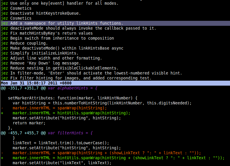
Task: Click hunk header '@@ -455,7 +455,7 @@ var filterHints'
Action: click(47, 133)
